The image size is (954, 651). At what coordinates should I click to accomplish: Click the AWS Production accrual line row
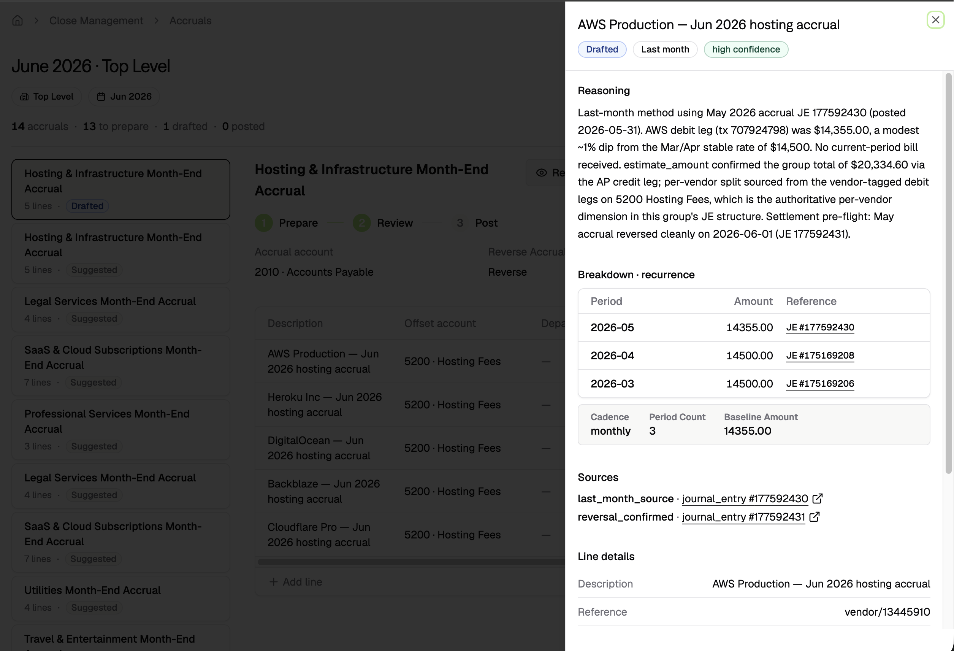pyautogui.click(x=410, y=362)
